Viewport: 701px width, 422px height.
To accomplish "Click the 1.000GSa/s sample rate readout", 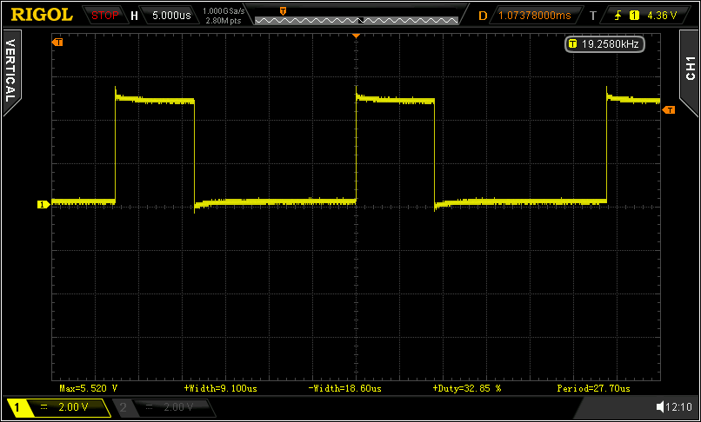I will (x=223, y=10).
